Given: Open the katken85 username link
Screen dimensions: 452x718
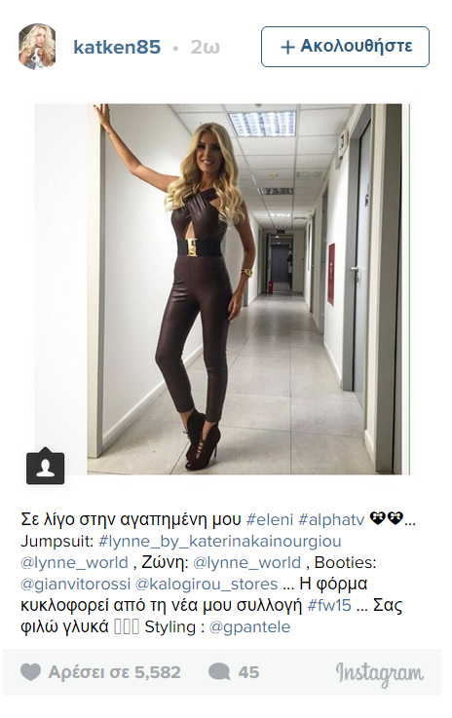Looking at the screenshot, I should click(x=117, y=47).
